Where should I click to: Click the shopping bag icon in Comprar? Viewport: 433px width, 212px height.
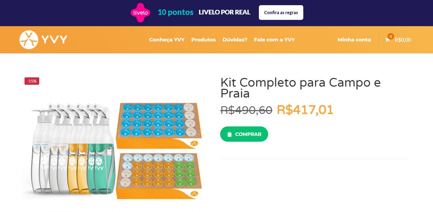coord(229,134)
